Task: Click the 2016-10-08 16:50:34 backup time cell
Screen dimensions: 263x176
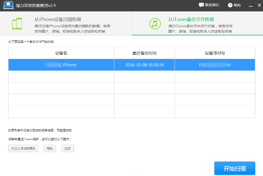Action: 144,65
